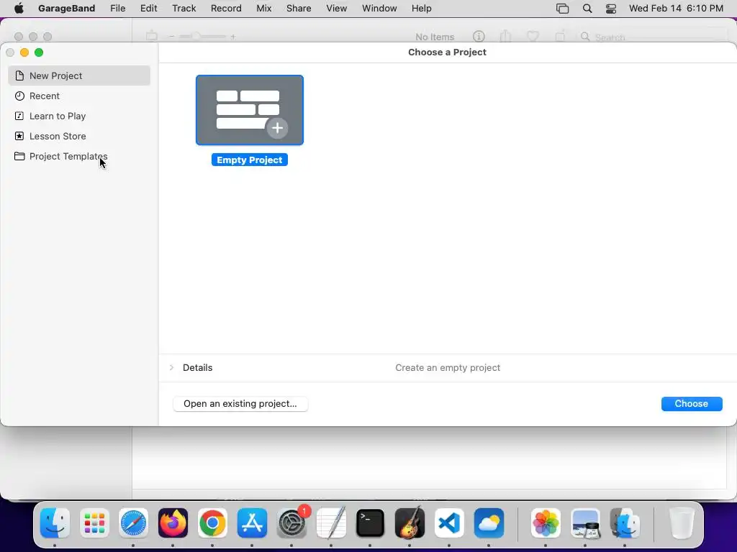737x552 pixels.
Task: Select the Empty Project thumbnail
Action: tap(250, 110)
